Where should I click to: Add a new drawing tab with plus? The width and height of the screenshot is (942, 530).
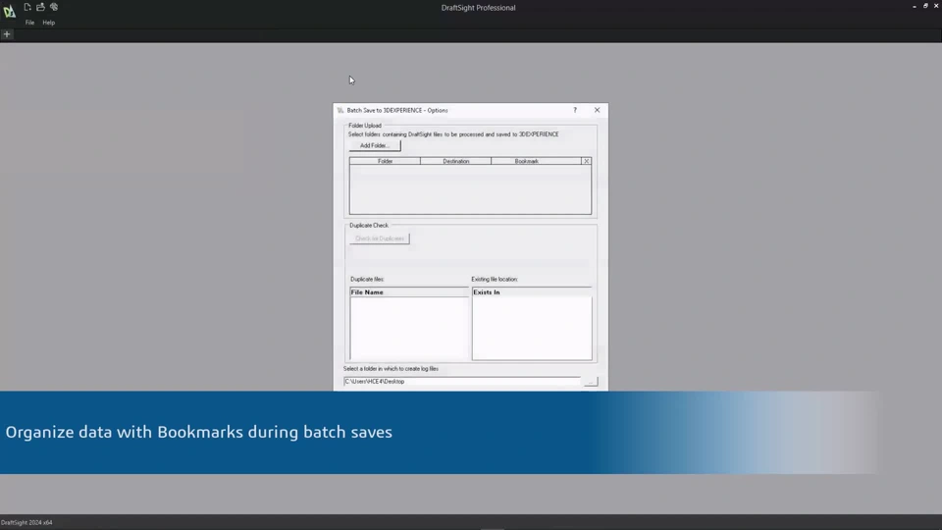click(x=7, y=34)
